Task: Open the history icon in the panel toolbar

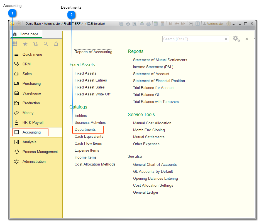Action: 35,44
